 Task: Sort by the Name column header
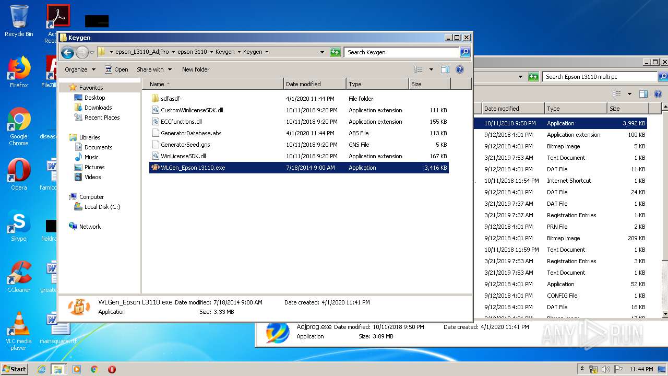point(213,84)
